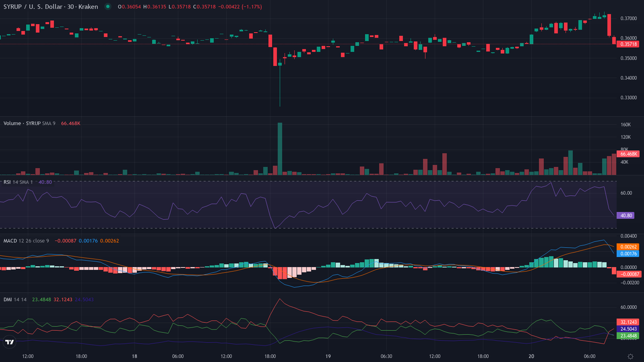644x362 pixels.
Task: Open the TradingView logo at bottom-left
Action: [x=10, y=342]
